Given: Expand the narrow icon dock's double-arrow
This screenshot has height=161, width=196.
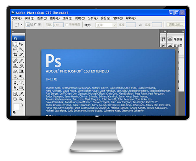Looking at the screenshot, I should [x=165, y=31].
